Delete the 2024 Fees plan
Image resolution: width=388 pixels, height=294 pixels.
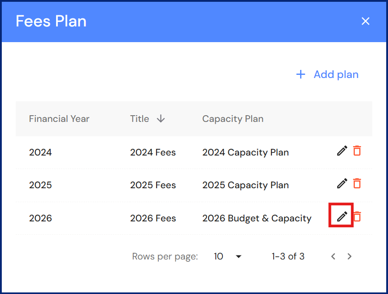(x=357, y=151)
